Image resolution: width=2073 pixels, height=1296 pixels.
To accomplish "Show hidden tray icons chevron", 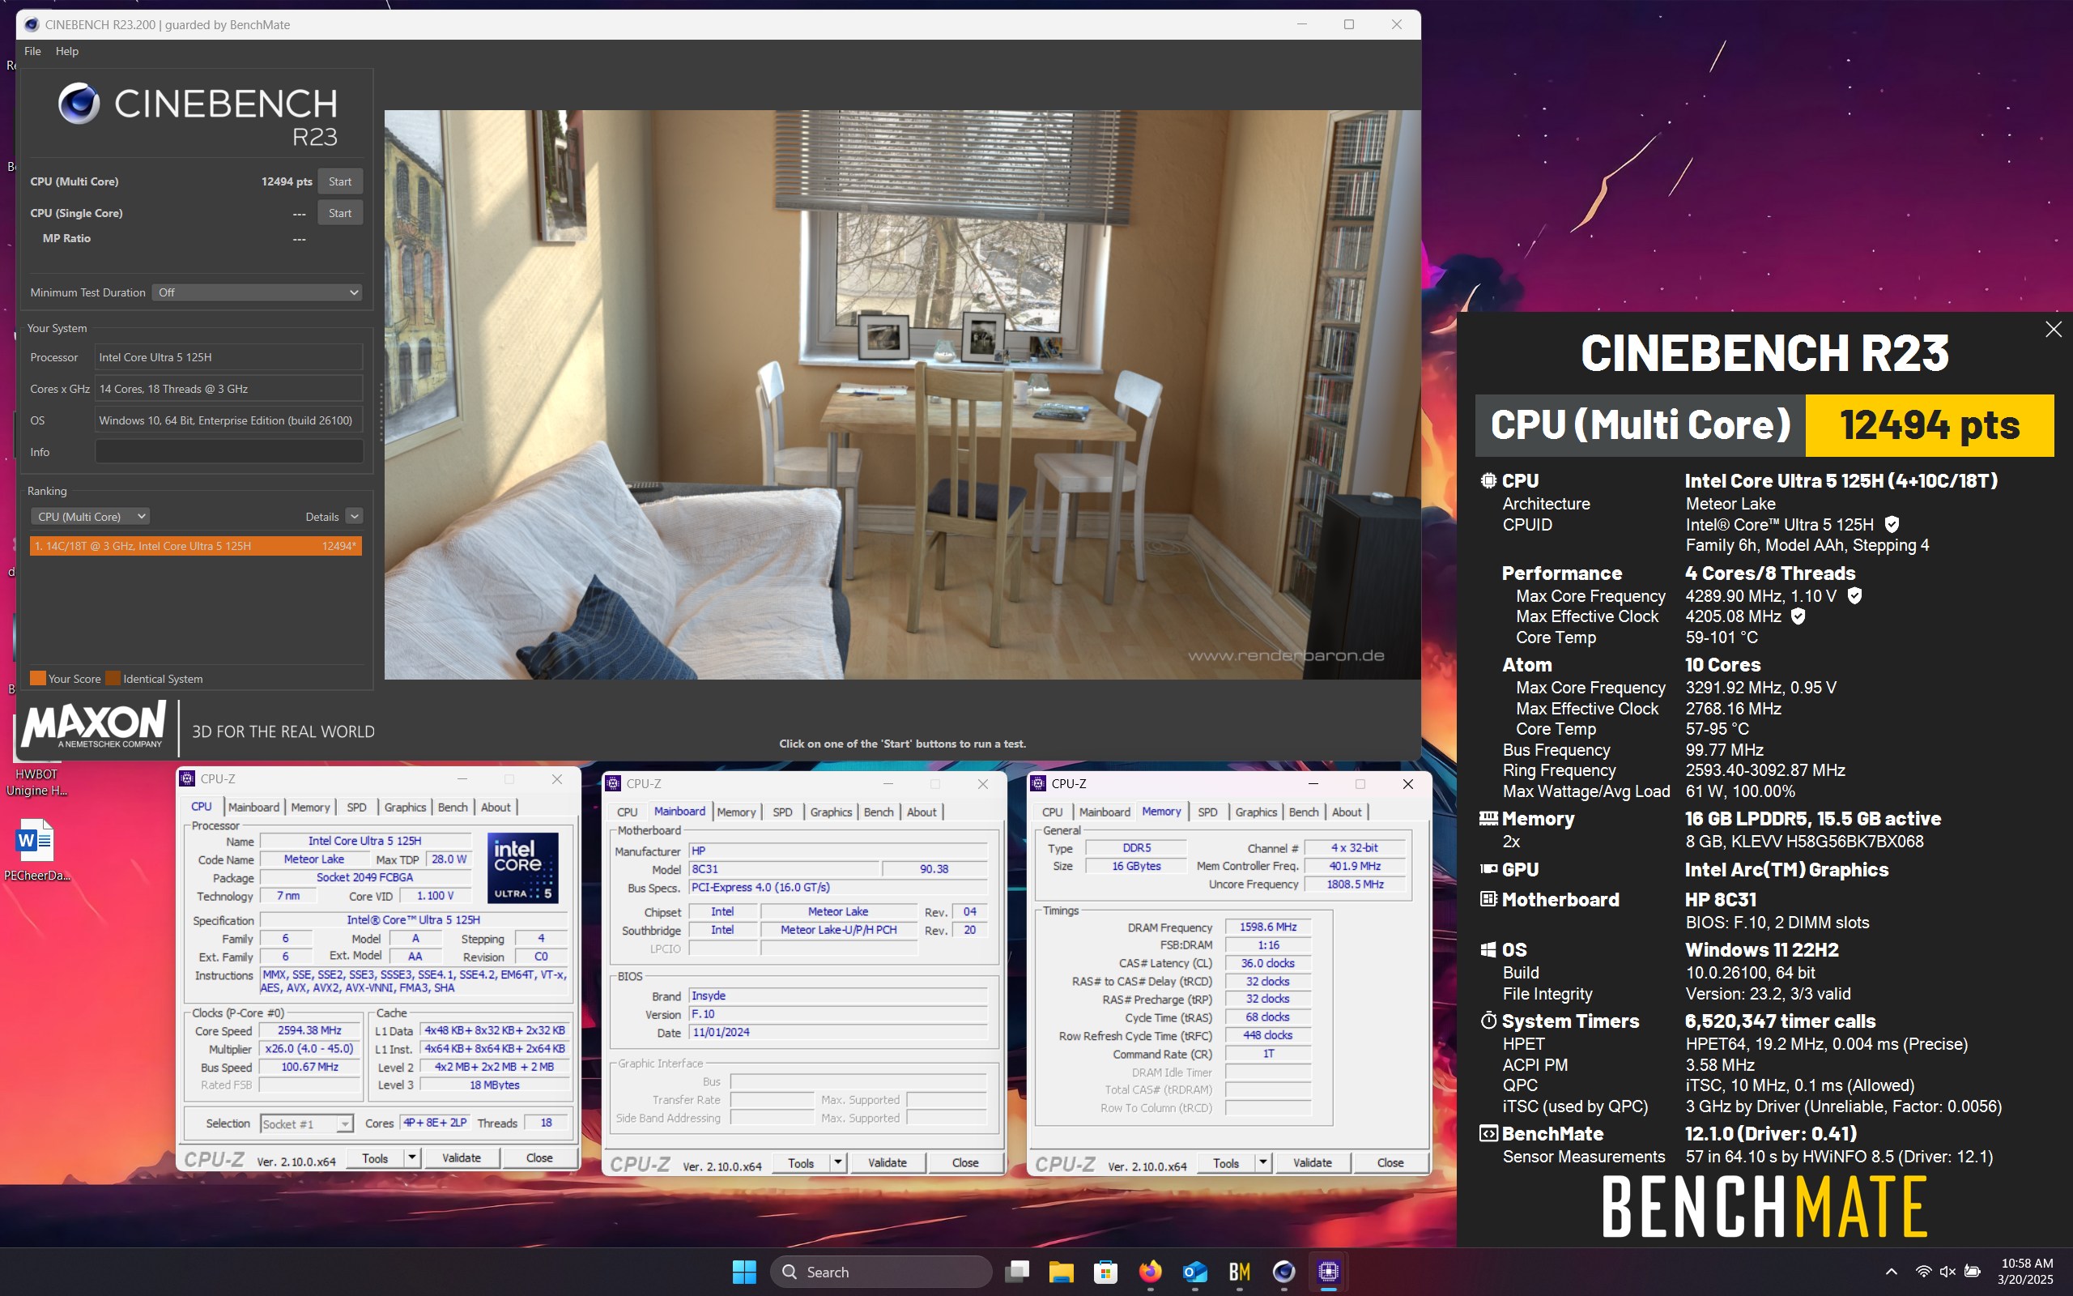I will [x=1892, y=1272].
